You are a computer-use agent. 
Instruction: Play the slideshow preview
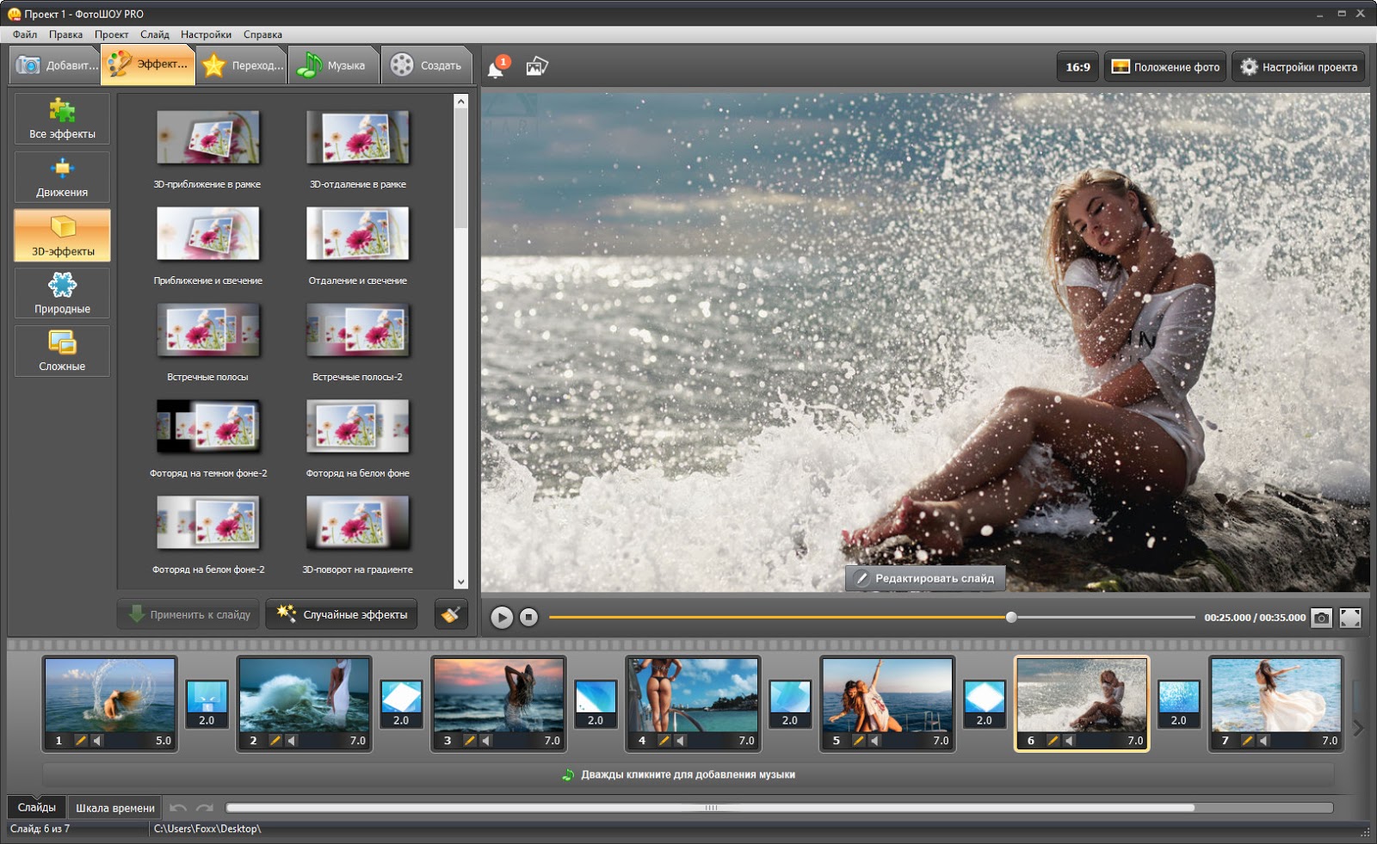pos(502,617)
